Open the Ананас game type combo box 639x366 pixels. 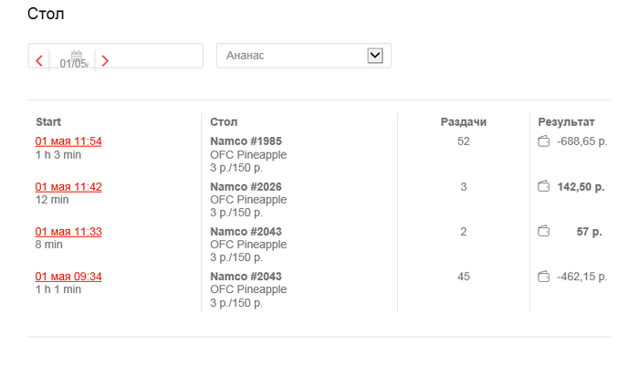(x=292, y=56)
